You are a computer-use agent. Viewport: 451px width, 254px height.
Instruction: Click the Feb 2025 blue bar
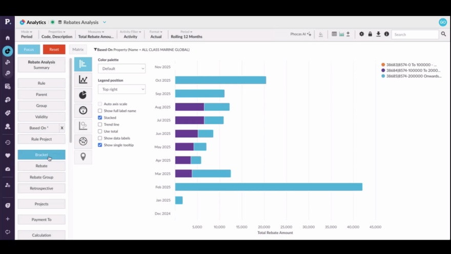[269, 187]
